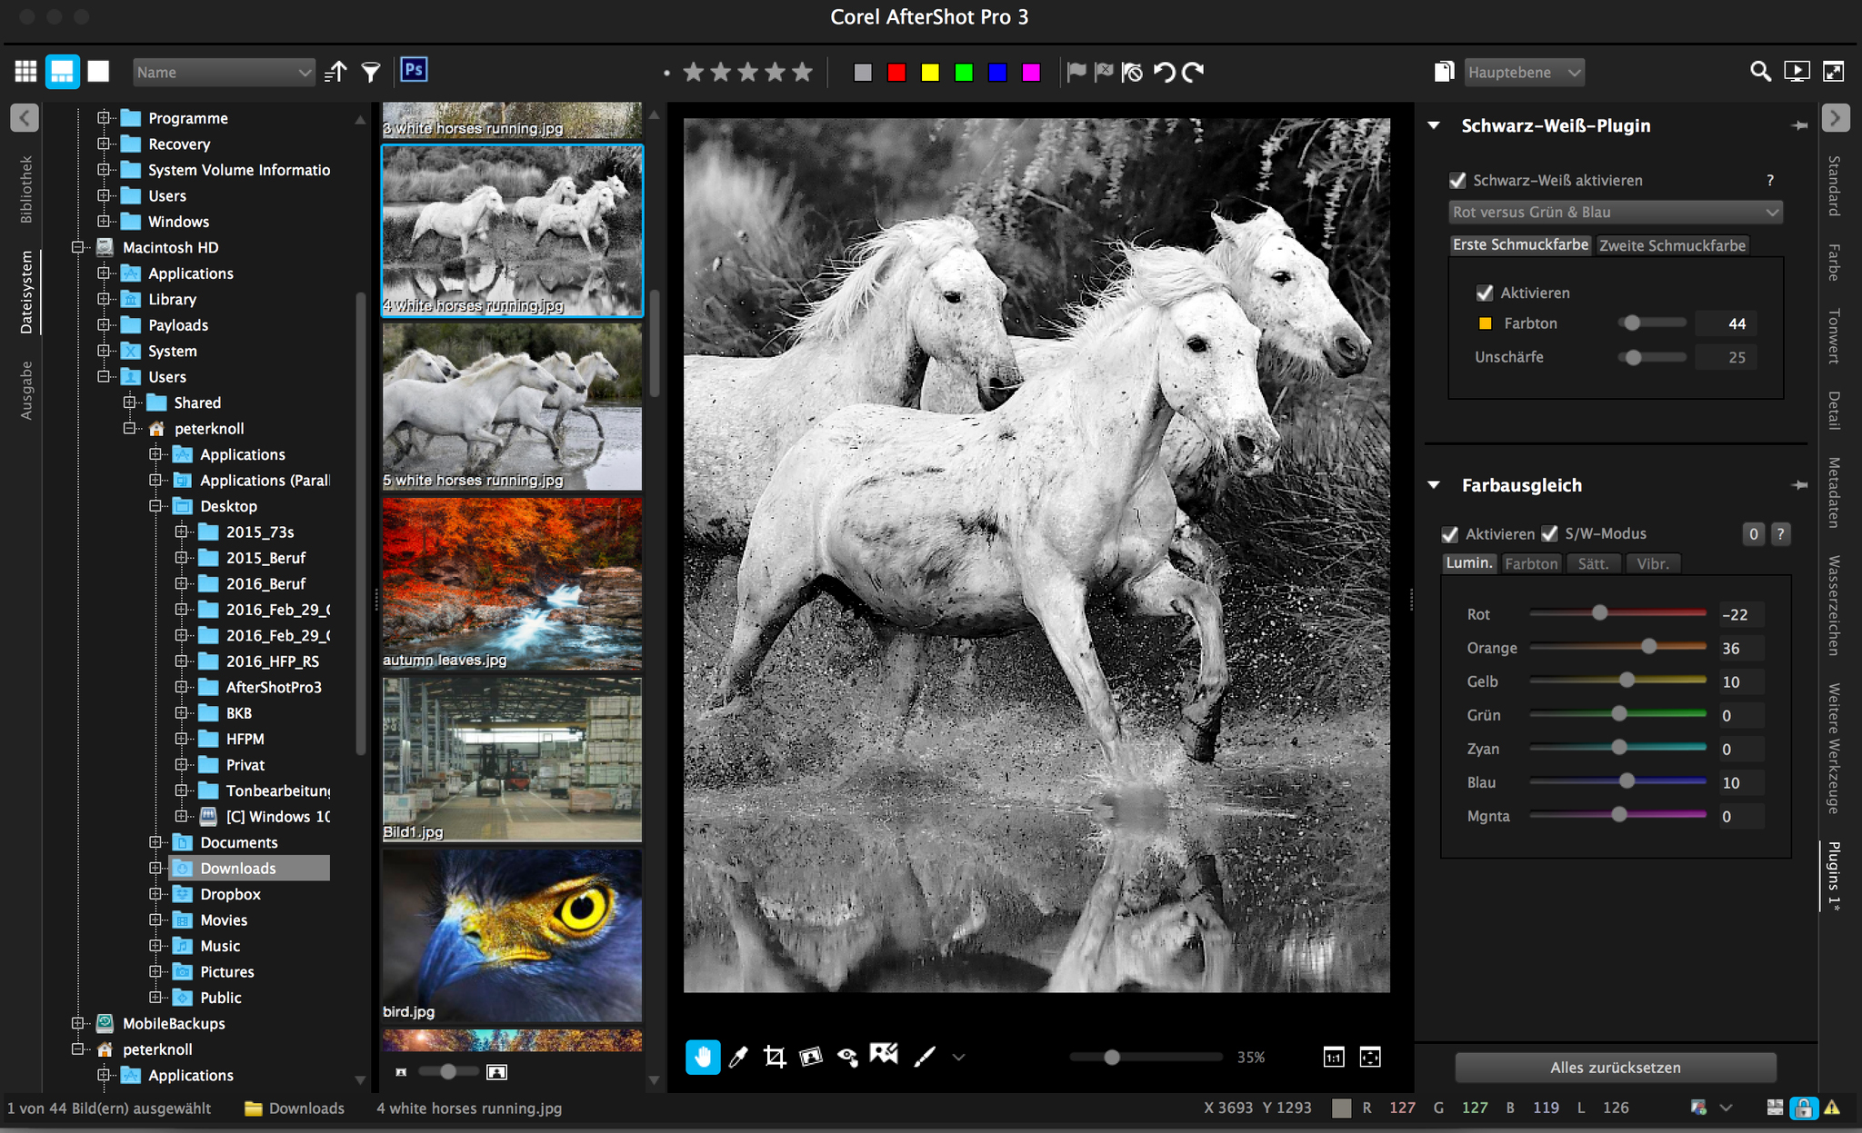Switch to Zweite Schmuckfarbe tab
This screenshot has height=1133, width=1862.
point(1672,245)
